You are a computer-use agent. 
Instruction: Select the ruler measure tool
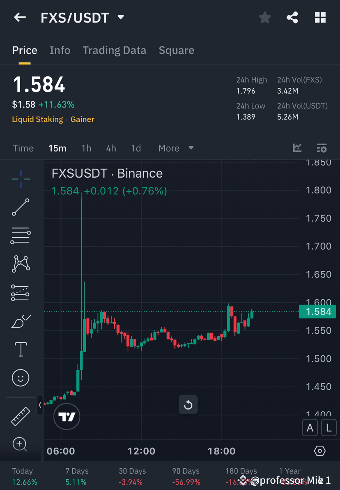(x=21, y=416)
